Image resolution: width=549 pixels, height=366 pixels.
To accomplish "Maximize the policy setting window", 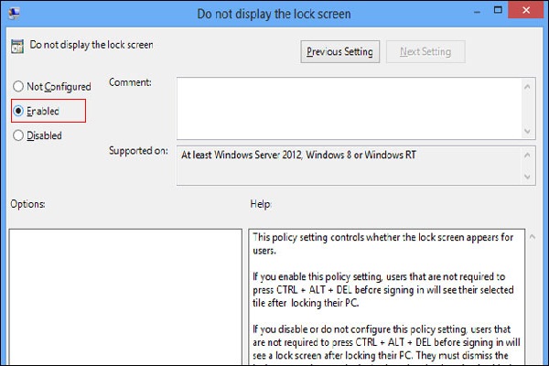I will coord(482,13).
